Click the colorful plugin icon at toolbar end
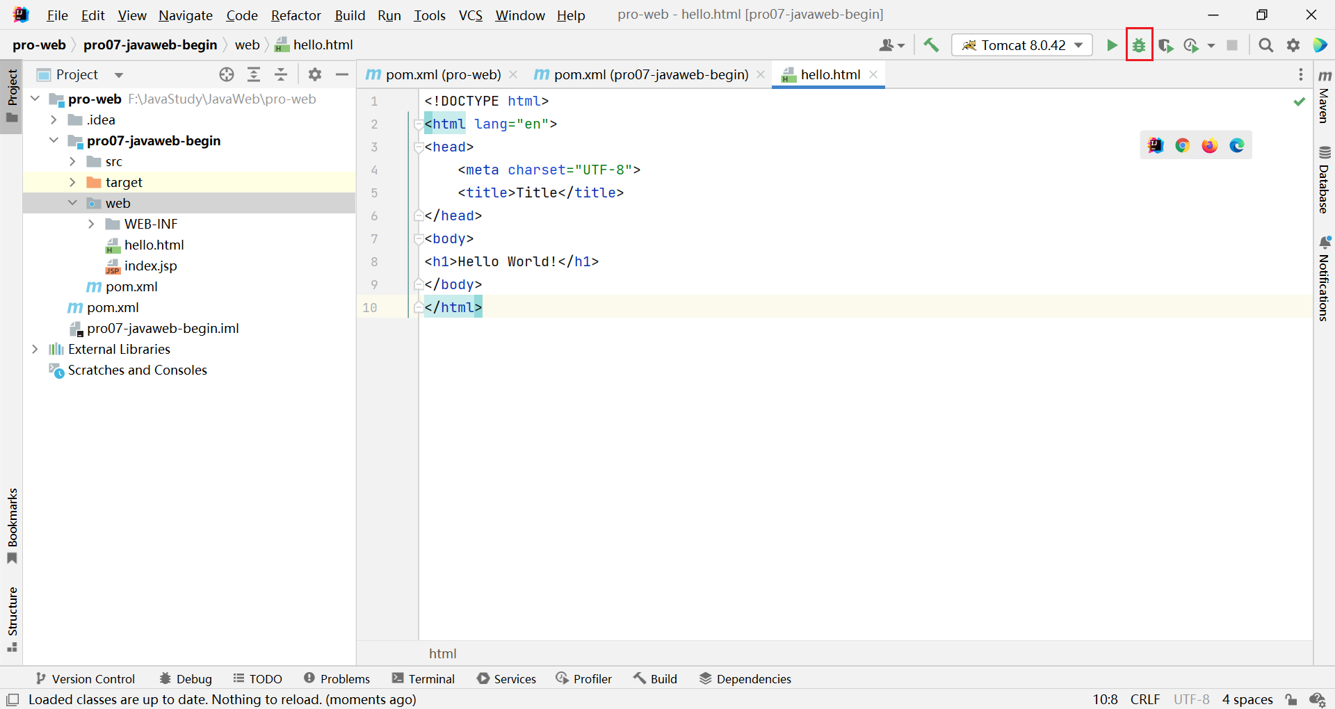The image size is (1335, 709). pos(1320,45)
